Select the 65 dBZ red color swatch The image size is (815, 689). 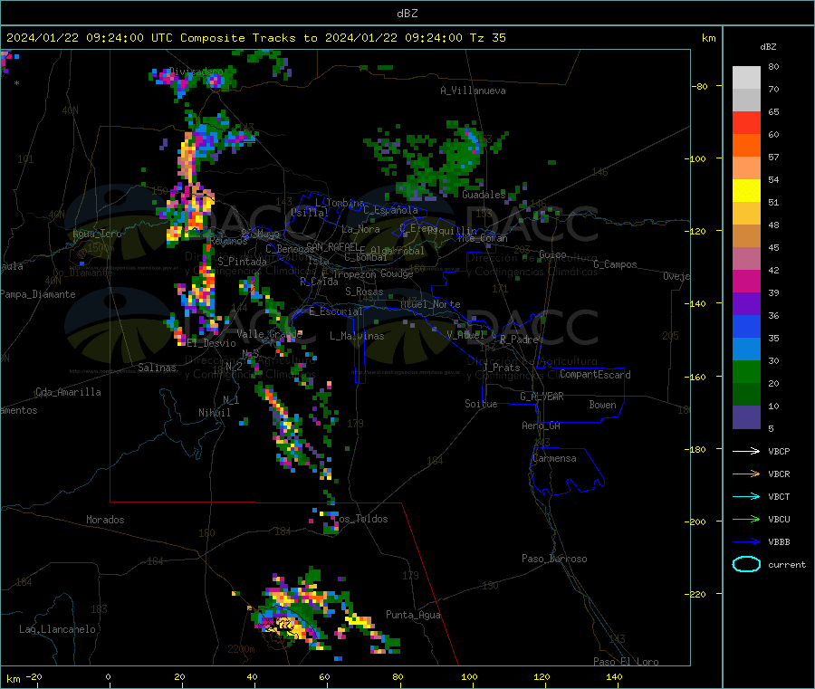click(746, 122)
